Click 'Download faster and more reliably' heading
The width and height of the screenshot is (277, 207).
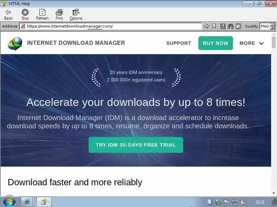tap(75, 182)
